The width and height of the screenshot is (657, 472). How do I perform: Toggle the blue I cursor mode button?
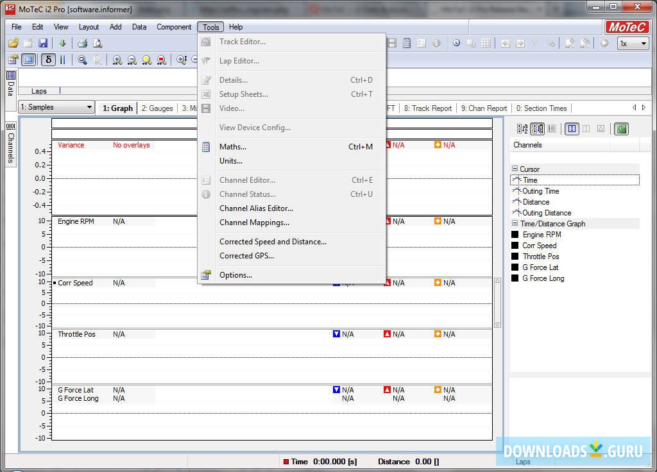(572, 128)
